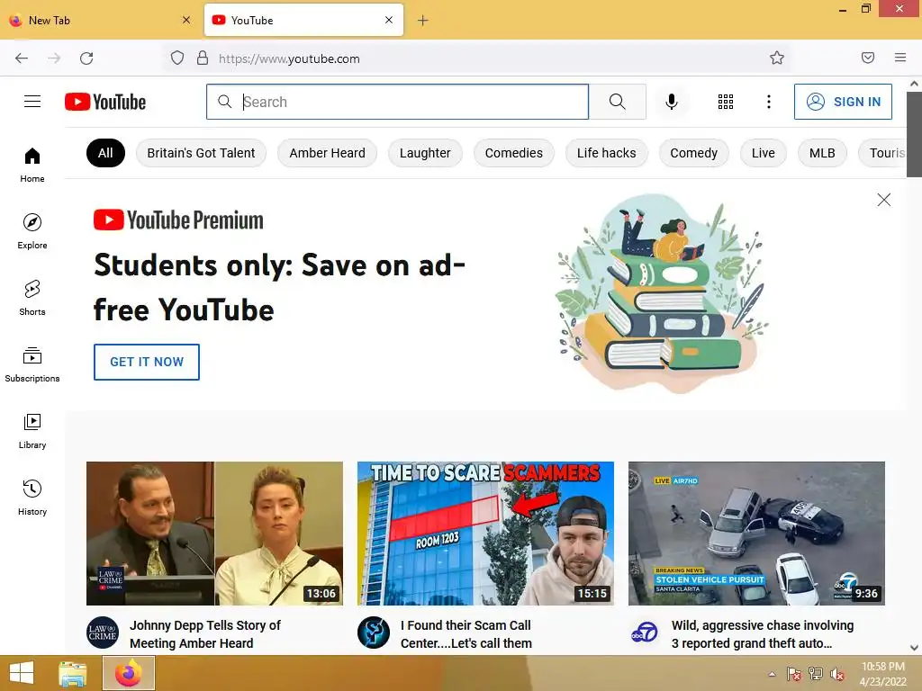The width and height of the screenshot is (922, 691).
Task: Open Subscriptions in sidebar
Action: [x=32, y=365]
